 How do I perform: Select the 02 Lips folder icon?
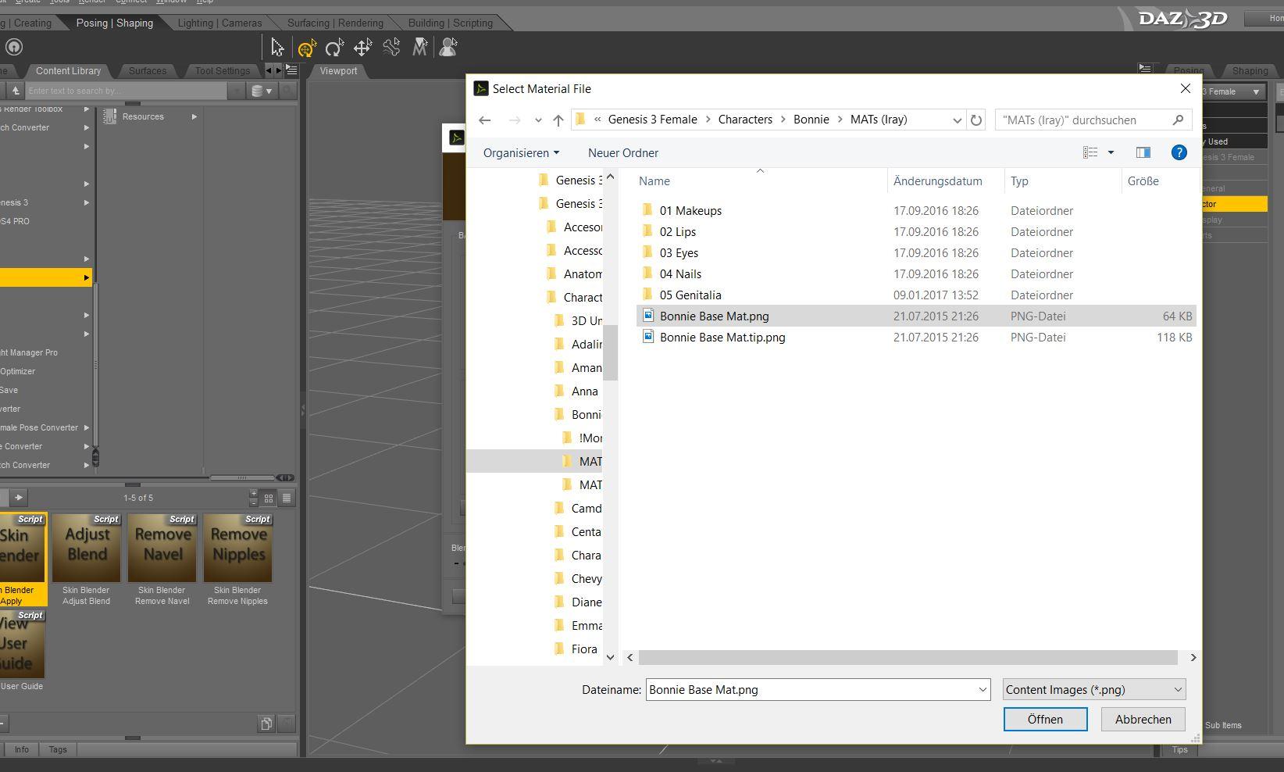pyautogui.click(x=647, y=231)
